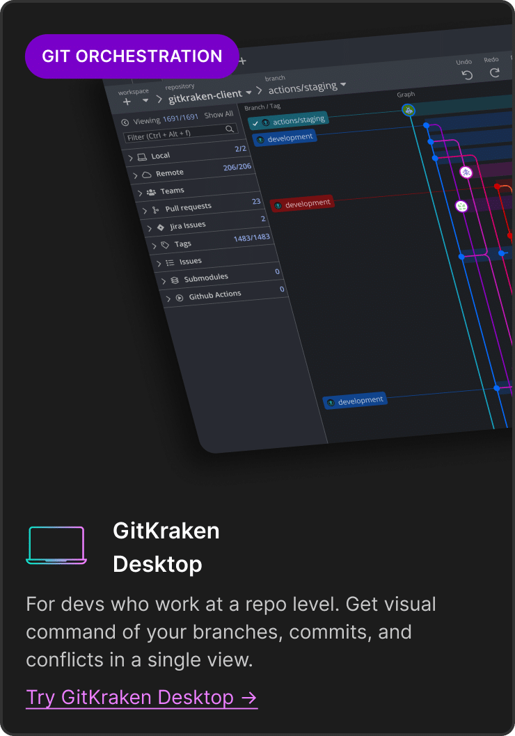Click the back arrow next to Viewing
515x736 pixels.
125,122
